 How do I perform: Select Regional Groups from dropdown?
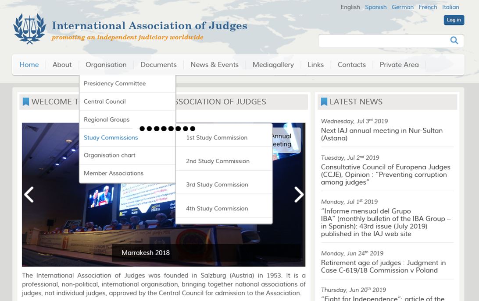(127, 119)
